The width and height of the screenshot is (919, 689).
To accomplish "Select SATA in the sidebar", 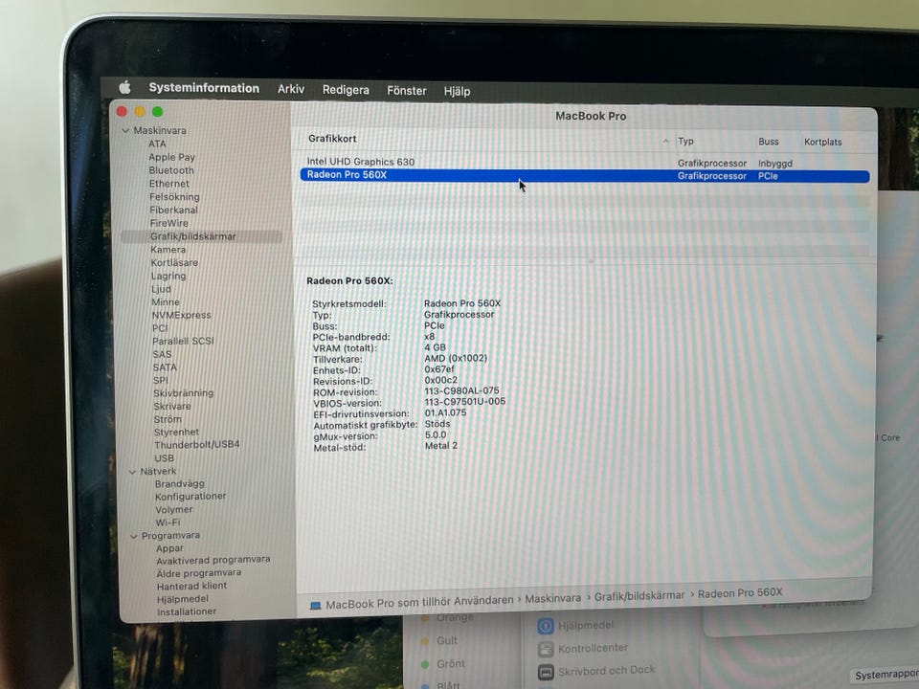I will point(165,367).
